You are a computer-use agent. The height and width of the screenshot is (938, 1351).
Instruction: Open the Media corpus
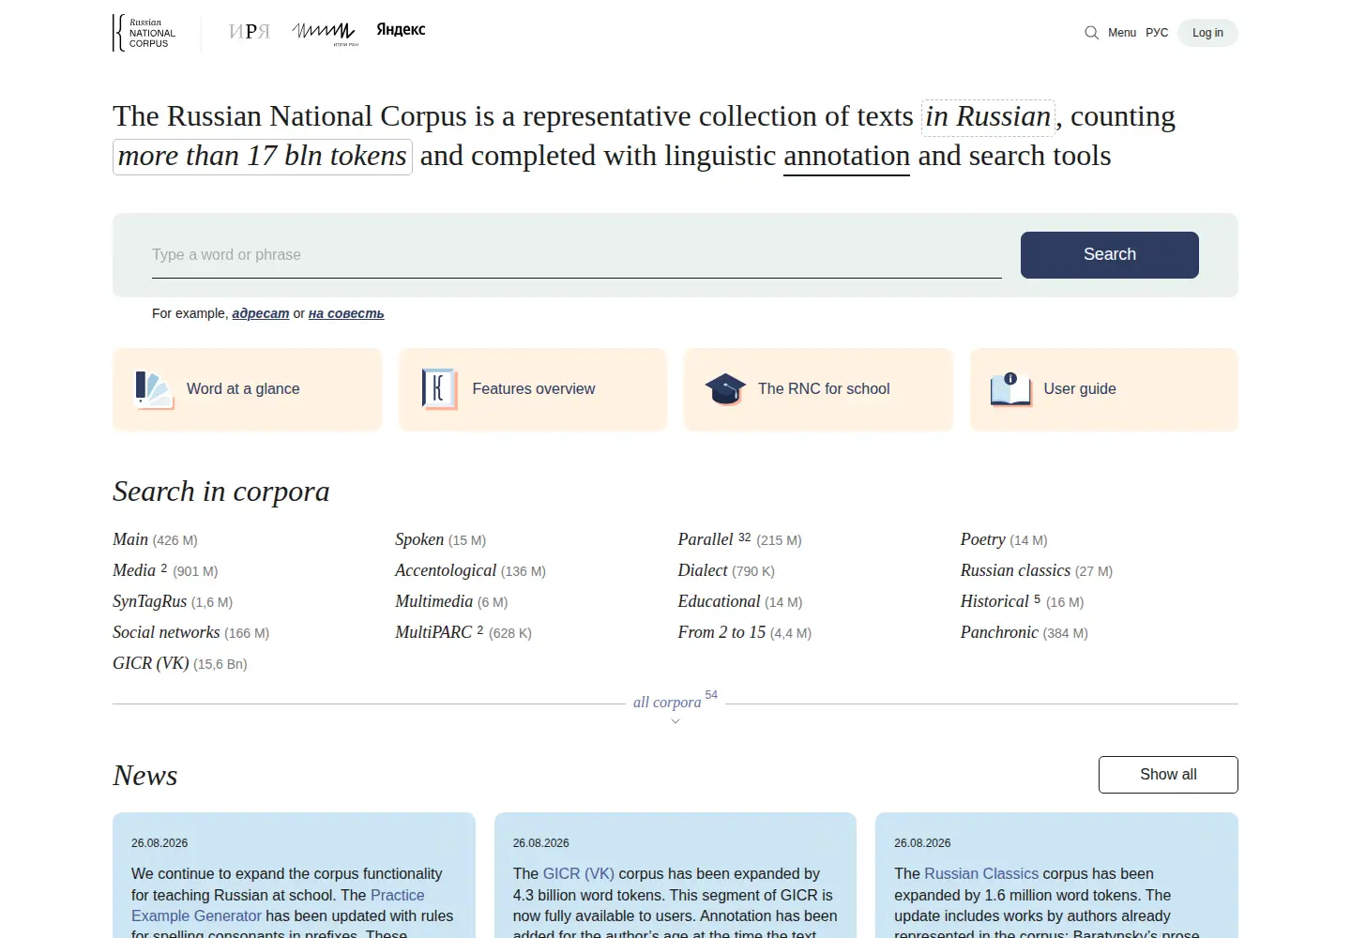point(134,570)
